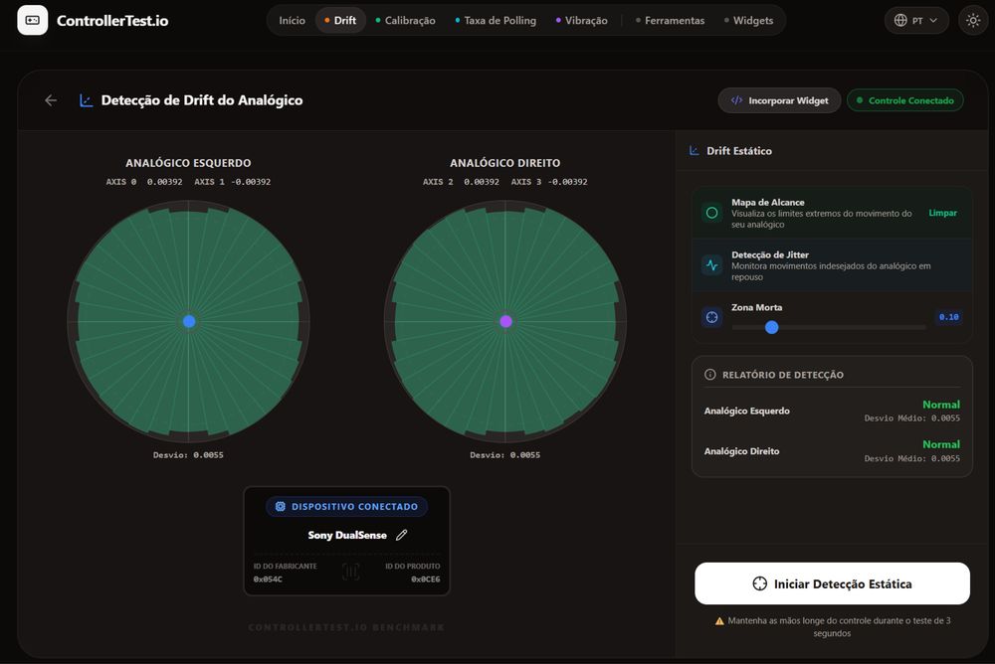
Task: Toggle the Mapa de Alcance option
Action: coord(831,213)
